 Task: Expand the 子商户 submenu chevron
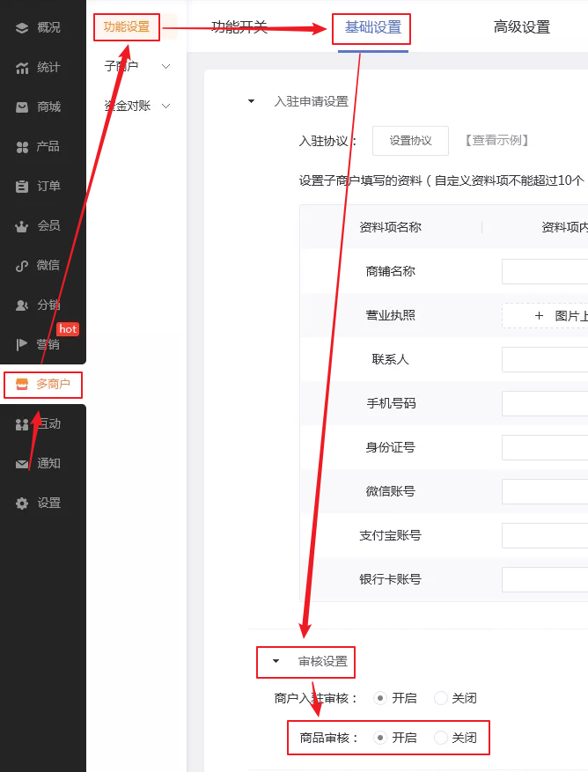point(165,66)
